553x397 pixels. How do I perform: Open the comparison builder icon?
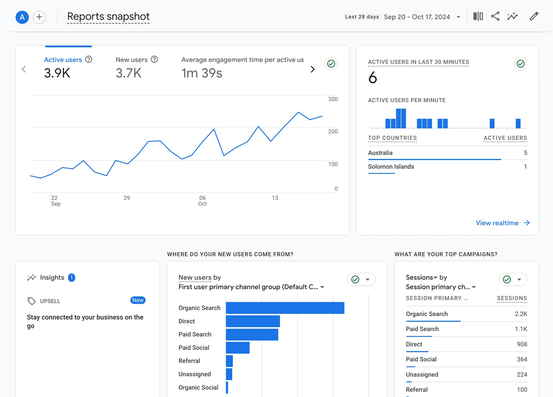[478, 16]
